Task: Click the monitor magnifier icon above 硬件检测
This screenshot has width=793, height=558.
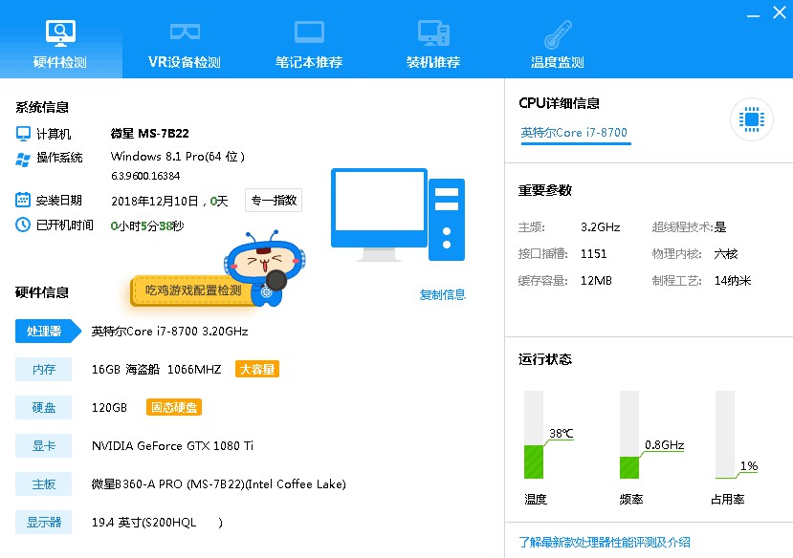Action: pyautogui.click(x=60, y=32)
